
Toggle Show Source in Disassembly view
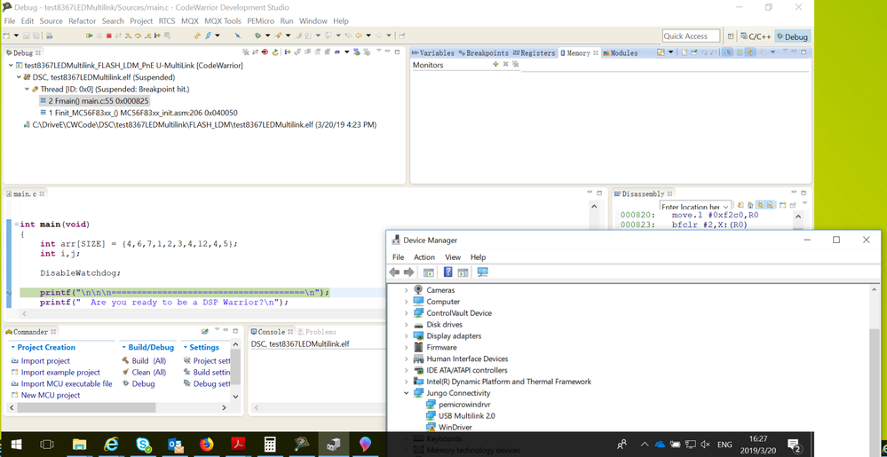(770, 205)
